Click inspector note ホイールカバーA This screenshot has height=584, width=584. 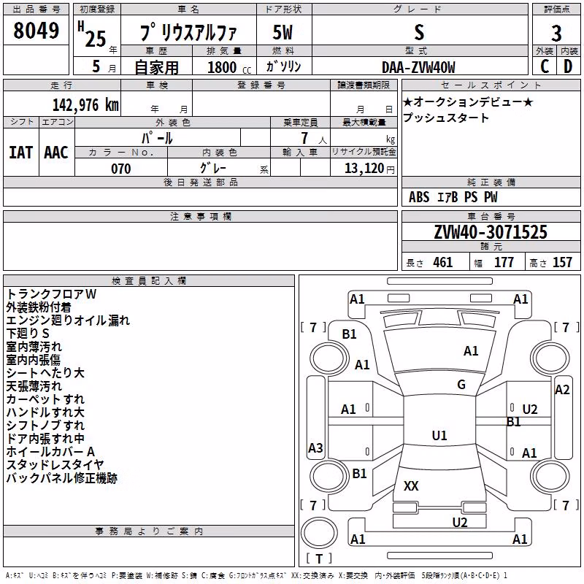[50, 452]
